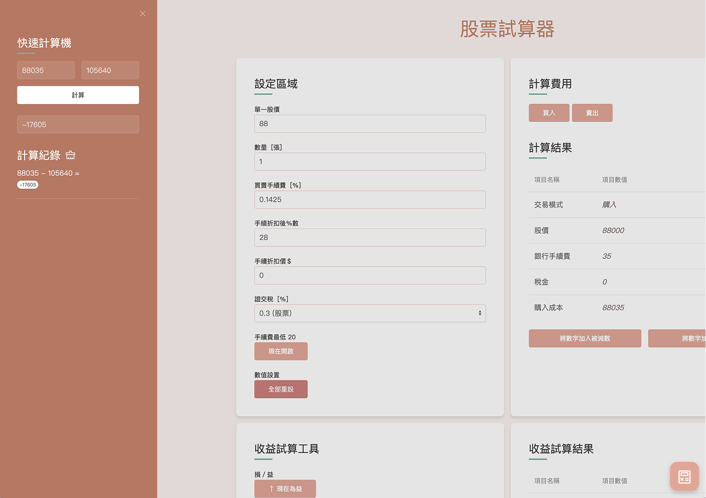The image size is (706, 498).
Task: Click the −17605 result badge in history
Action: (x=28, y=185)
